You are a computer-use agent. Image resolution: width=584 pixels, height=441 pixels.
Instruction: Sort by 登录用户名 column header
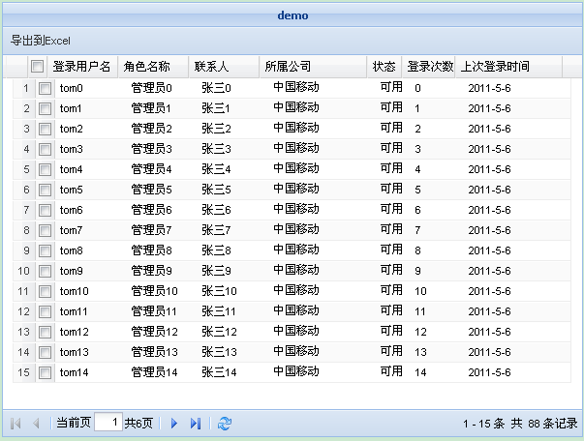81,67
